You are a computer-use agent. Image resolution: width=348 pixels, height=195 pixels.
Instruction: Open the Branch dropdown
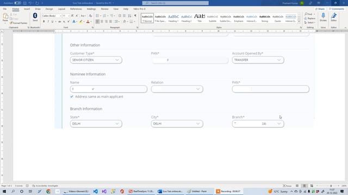258,123
